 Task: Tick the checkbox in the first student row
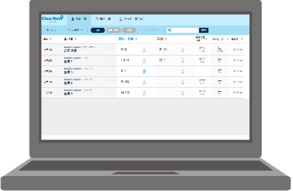pyautogui.click(x=113, y=47)
